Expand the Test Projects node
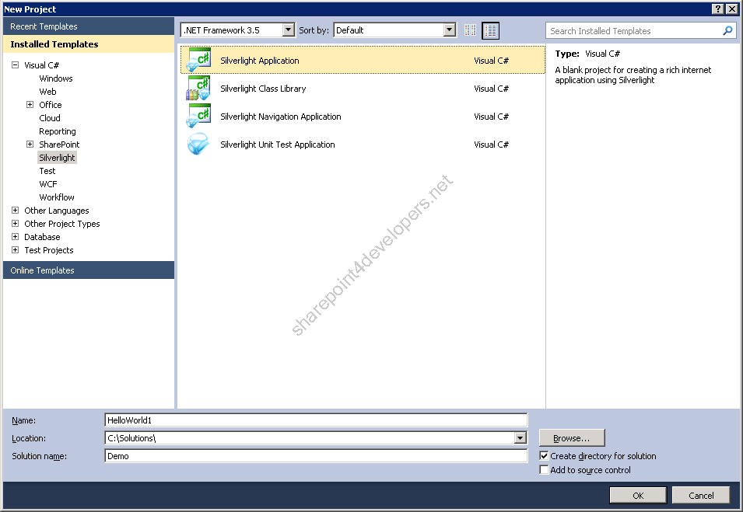743x512 pixels. coord(15,250)
